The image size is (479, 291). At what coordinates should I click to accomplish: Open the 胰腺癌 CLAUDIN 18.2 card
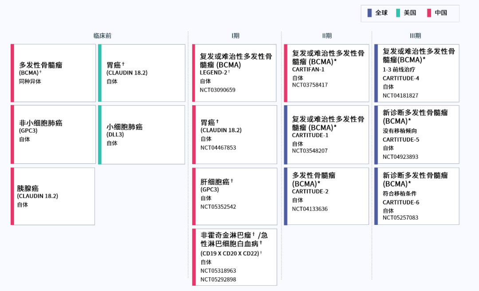click(53, 196)
